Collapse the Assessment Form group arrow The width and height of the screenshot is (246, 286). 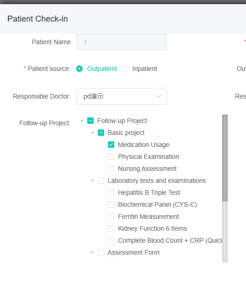93,253
